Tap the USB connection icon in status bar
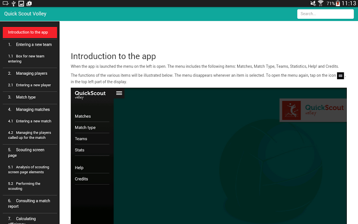The height and width of the screenshot is (224, 358). 13,3
